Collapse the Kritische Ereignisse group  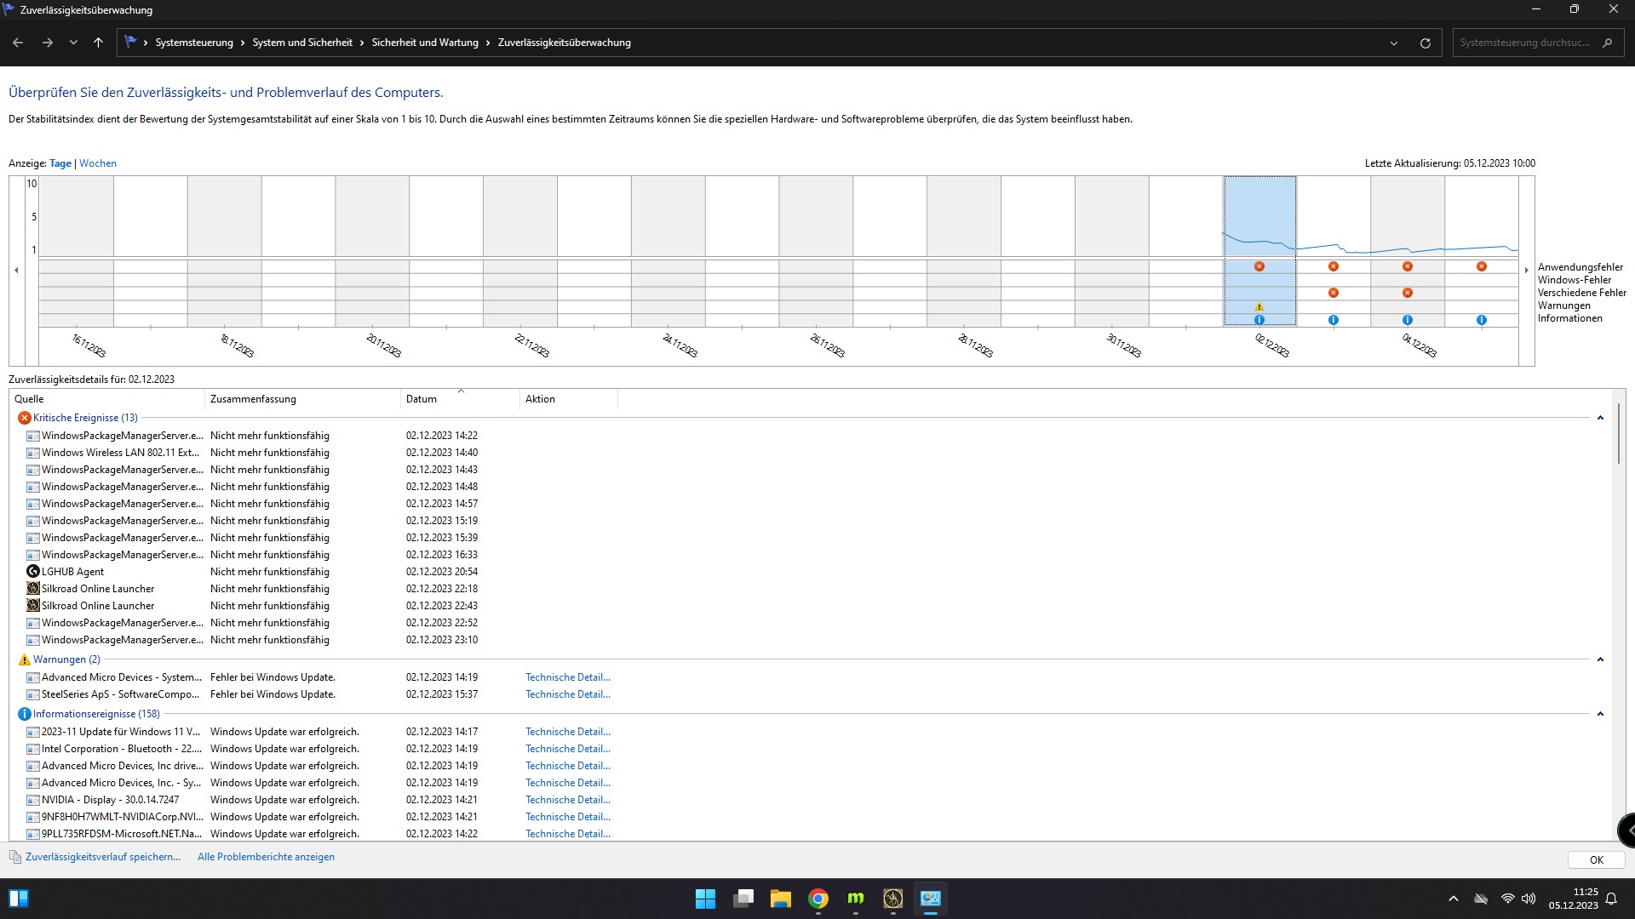(1600, 418)
